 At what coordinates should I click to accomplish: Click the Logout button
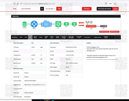click(x=115, y=9)
